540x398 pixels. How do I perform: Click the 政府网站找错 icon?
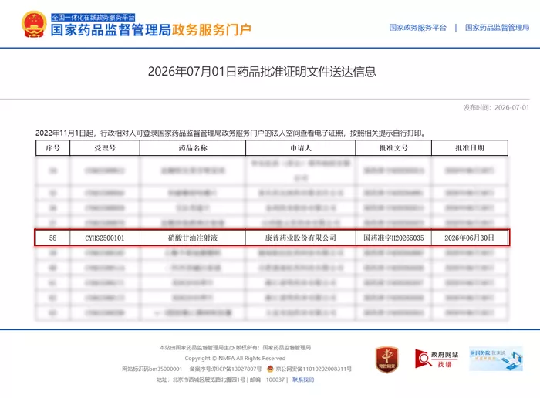pyautogui.click(x=437, y=359)
